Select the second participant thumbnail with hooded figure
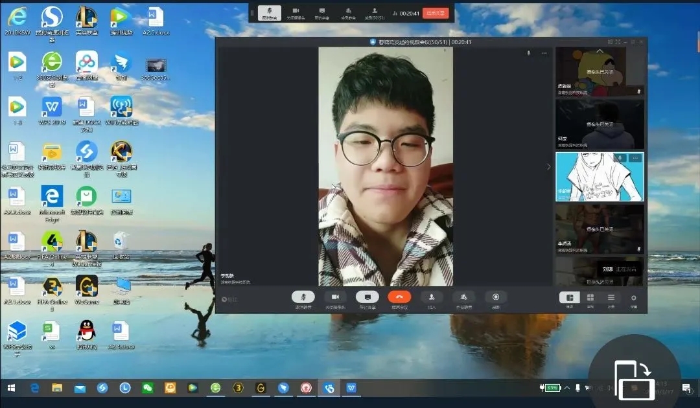Screen dimensions: 700x408 [600, 124]
